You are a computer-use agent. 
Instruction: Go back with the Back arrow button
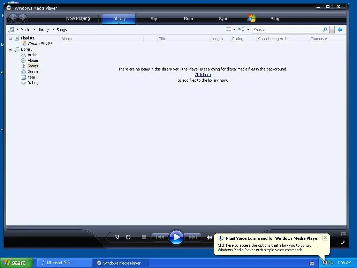click(x=13, y=18)
